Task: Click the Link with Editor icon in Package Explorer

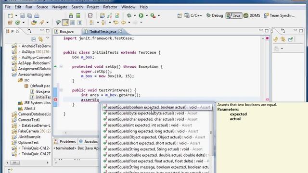Action: tap(40, 39)
